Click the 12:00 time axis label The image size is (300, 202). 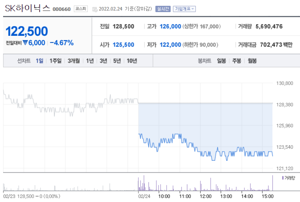[206, 196]
